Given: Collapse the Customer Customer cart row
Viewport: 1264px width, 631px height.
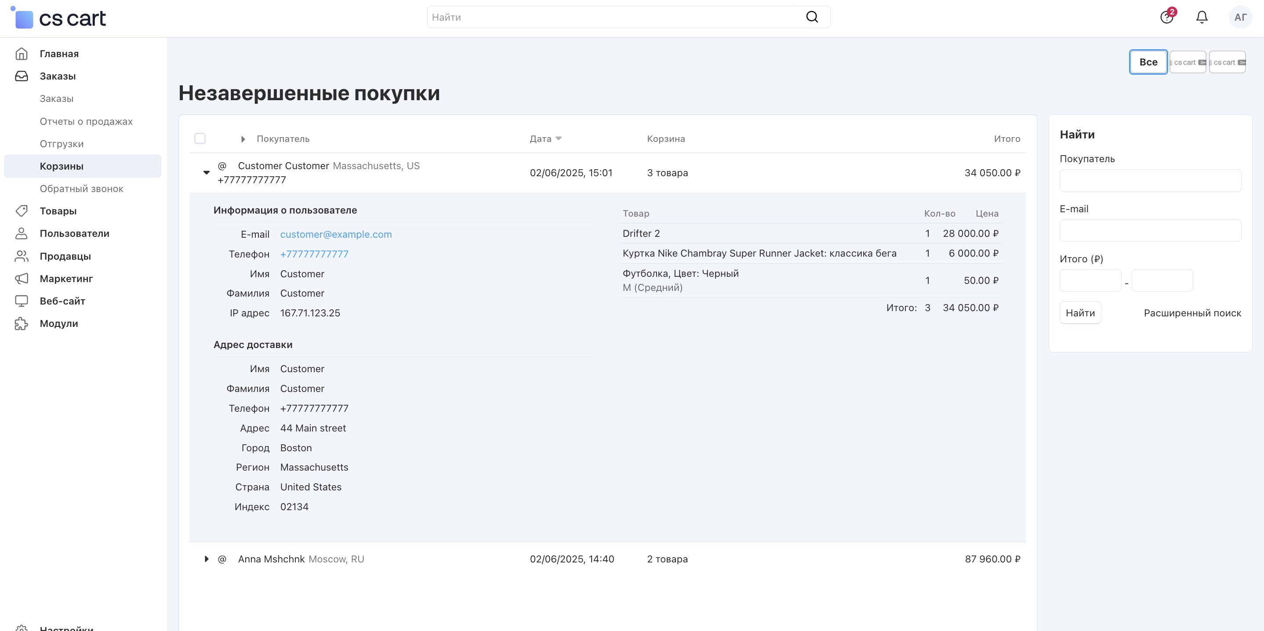Looking at the screenshot, I should [x=207, y=173].
